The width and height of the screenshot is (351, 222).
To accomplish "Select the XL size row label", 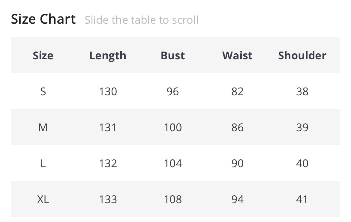I will (x=43, y=199).
